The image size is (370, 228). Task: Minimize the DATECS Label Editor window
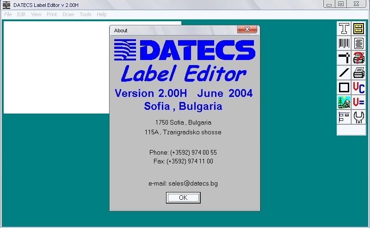(329, 4)
